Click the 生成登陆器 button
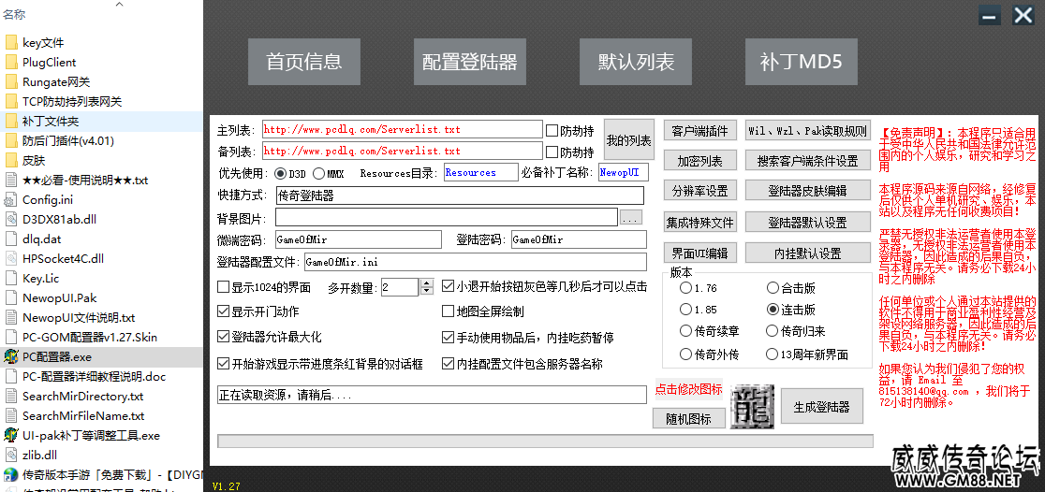1045x492 pixels. (821, 407)
